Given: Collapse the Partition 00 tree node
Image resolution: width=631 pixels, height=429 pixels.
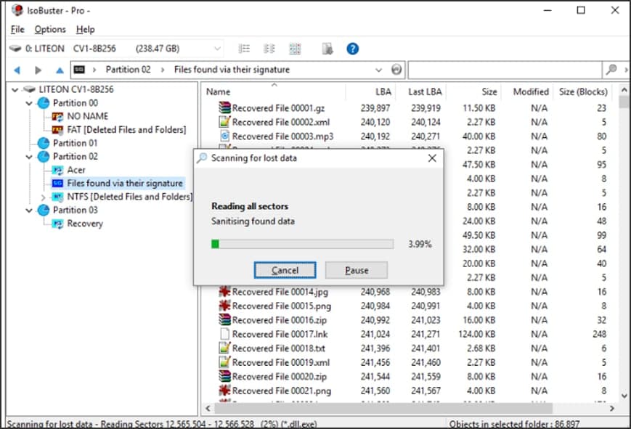Looking at the screenshot, I should pos(28,103).
